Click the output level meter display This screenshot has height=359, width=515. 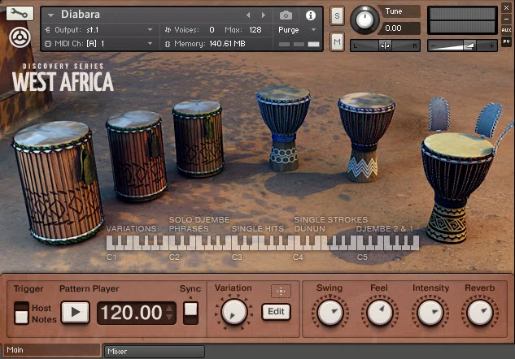pos(462,20)
